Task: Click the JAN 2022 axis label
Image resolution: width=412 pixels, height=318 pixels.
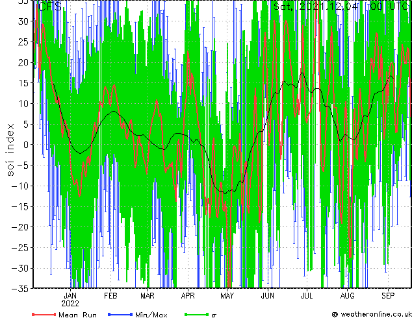Action: (70, 300)
